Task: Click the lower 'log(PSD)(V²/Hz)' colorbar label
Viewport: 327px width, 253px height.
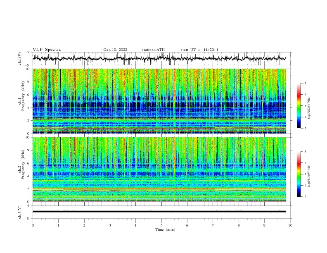Action: tap(309, 176)
